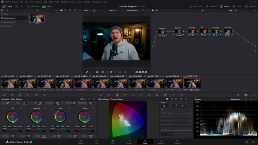This screenshot has height=145, width=258.
Task: Search the gallery stills
Action: coord(70,10)
